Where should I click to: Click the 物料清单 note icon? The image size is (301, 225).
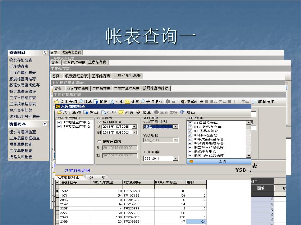[x=254, y=102]
